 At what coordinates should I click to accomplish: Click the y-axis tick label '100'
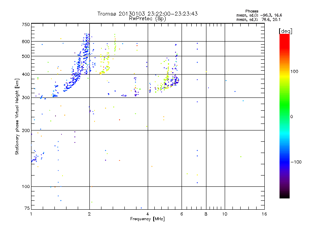click(26, 187)
